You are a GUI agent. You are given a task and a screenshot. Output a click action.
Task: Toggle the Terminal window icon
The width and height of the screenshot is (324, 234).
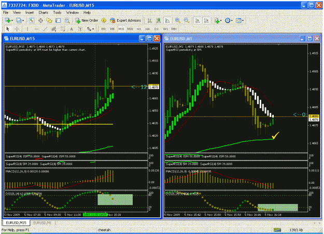click(58, 20)
